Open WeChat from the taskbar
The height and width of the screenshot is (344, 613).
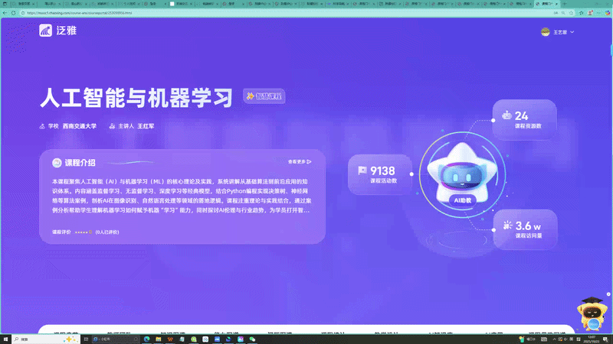252,339
